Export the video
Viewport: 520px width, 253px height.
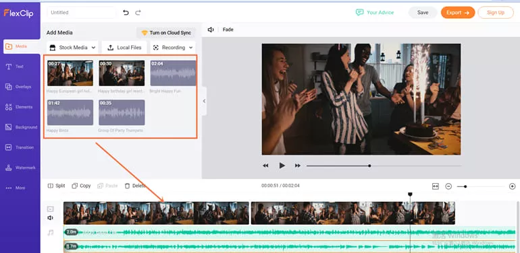(458, 13)
